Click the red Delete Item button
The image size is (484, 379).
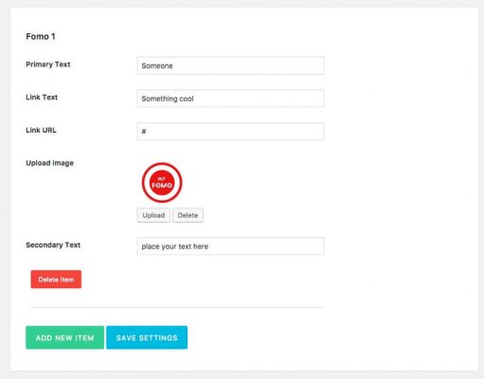click(x=56, y=280)
